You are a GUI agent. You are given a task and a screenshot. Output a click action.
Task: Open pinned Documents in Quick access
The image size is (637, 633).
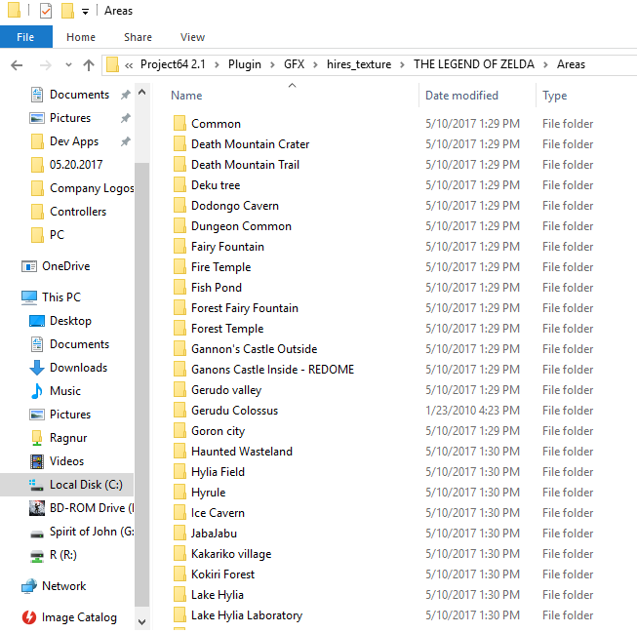(79, 95)
